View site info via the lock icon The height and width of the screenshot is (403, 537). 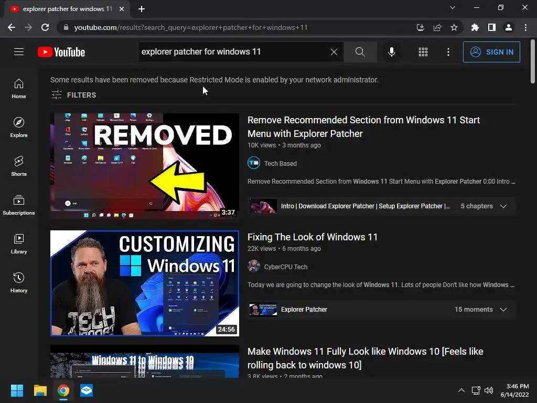[x=66, y=27]
